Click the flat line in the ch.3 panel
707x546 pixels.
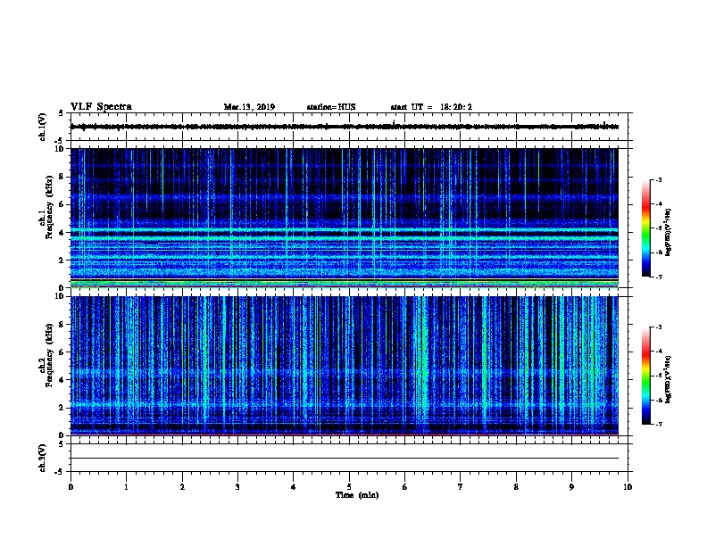click(x=345, y=459)
